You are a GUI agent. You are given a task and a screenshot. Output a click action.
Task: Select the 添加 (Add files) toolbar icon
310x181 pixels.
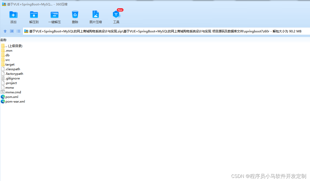[13, 16]
